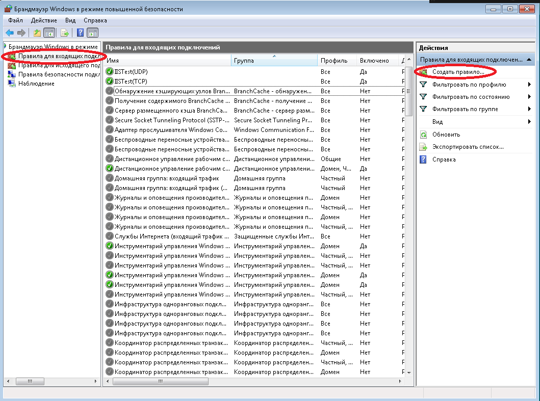Click the Up one level folder icon
Viewport: 540px width, 401px height.
(37, 33)
